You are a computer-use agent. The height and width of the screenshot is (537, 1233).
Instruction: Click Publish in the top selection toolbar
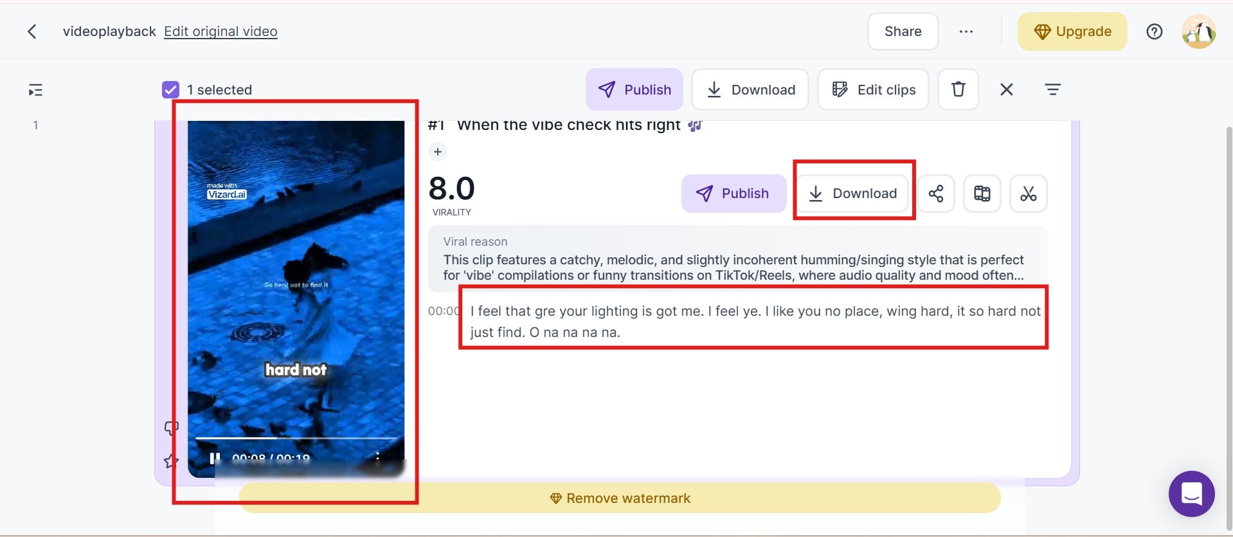click(634, 89)
